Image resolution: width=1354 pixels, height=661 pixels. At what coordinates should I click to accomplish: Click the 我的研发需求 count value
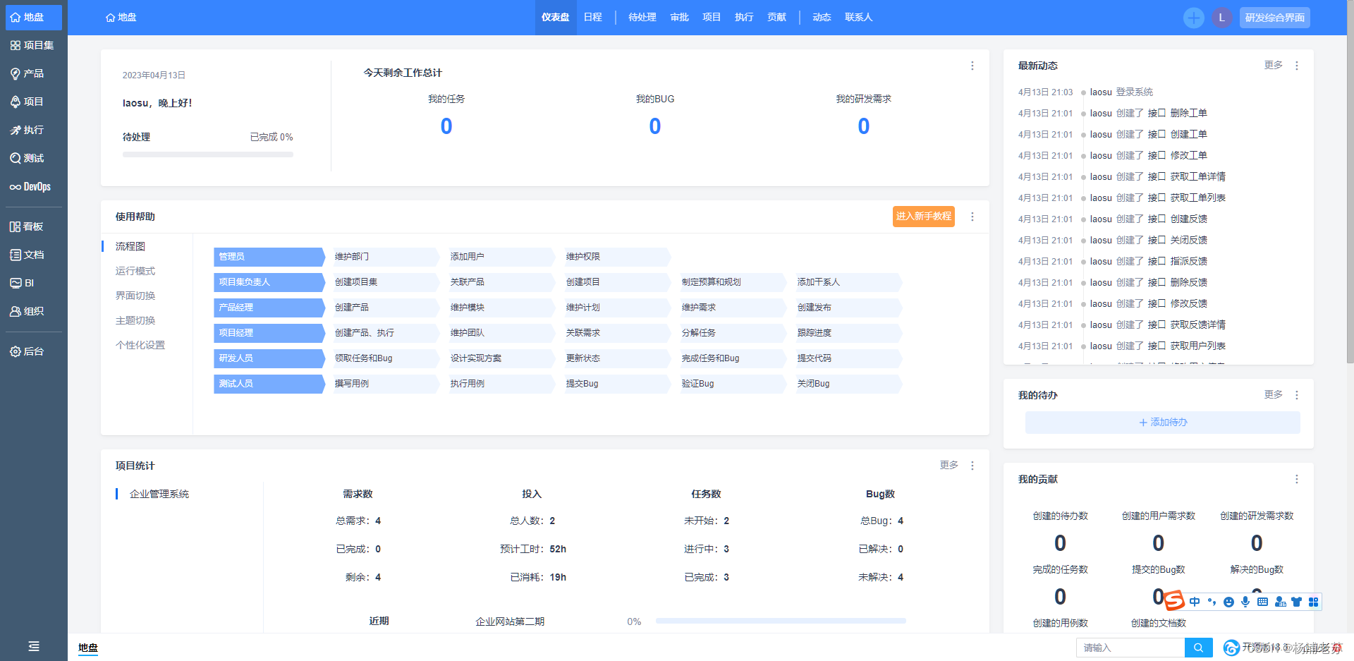coord(864,126)
